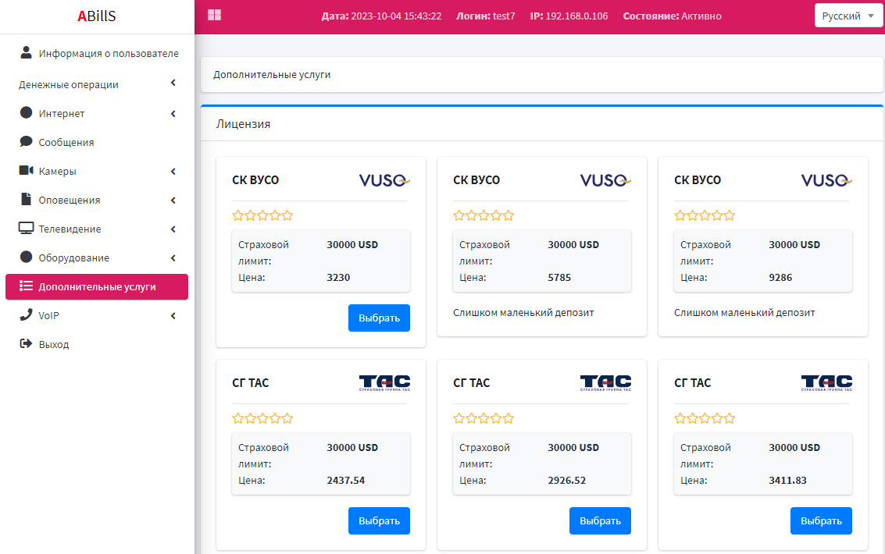Click Слишком маленький депозит under price 9286

744,312
